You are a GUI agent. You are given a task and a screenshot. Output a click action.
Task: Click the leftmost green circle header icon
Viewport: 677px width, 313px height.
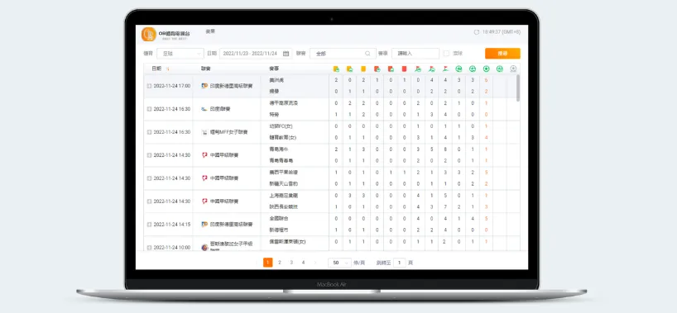(x=459, y=69)
